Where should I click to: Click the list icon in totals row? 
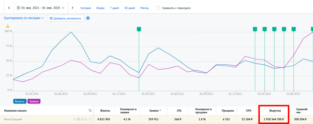90,119
